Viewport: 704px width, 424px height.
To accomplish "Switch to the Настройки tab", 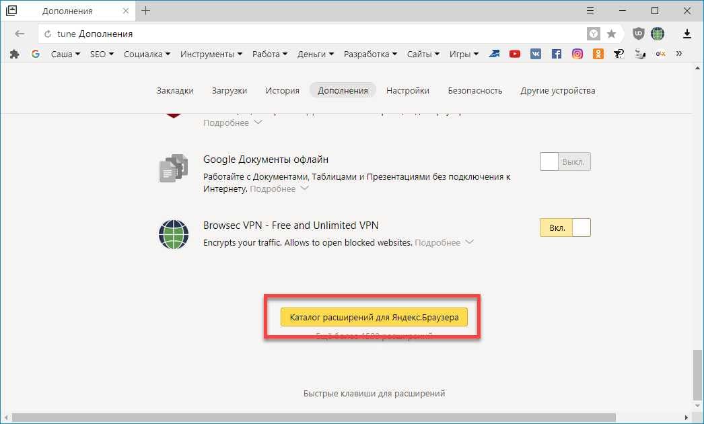I will 408,90.
